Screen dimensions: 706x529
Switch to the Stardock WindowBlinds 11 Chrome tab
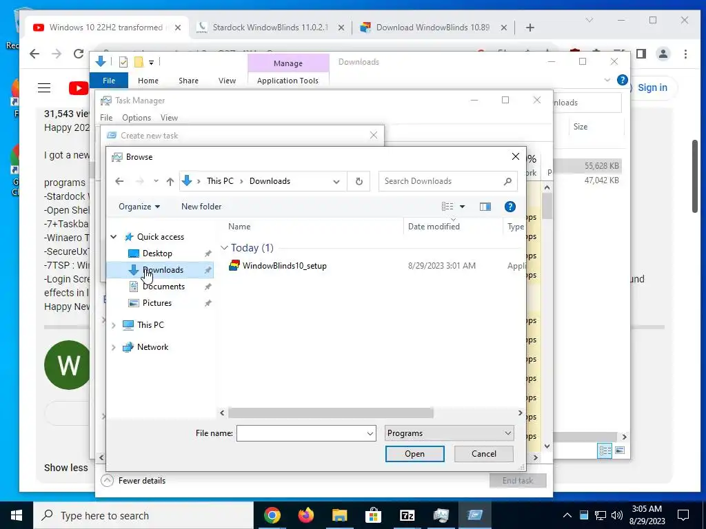(270, 28)
